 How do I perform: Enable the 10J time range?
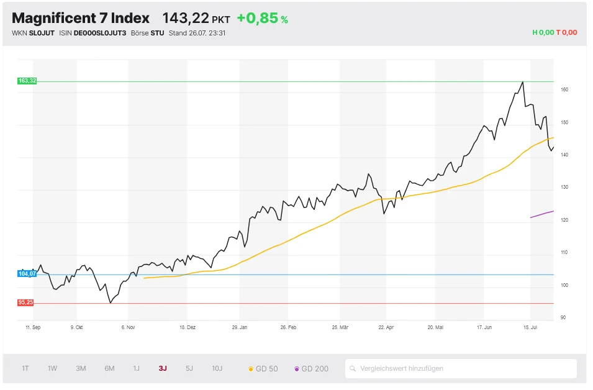click(217, 368)
